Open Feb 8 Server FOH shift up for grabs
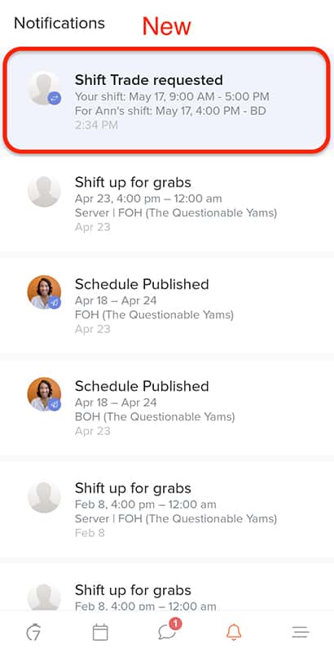This screenshot has height=653, width=334. click(167, 510)
